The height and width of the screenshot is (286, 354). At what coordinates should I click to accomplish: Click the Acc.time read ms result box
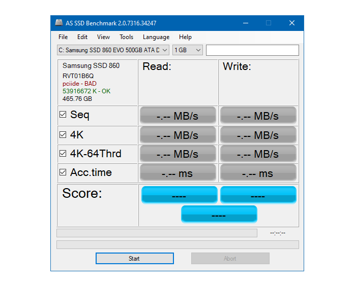coord(178,173)
